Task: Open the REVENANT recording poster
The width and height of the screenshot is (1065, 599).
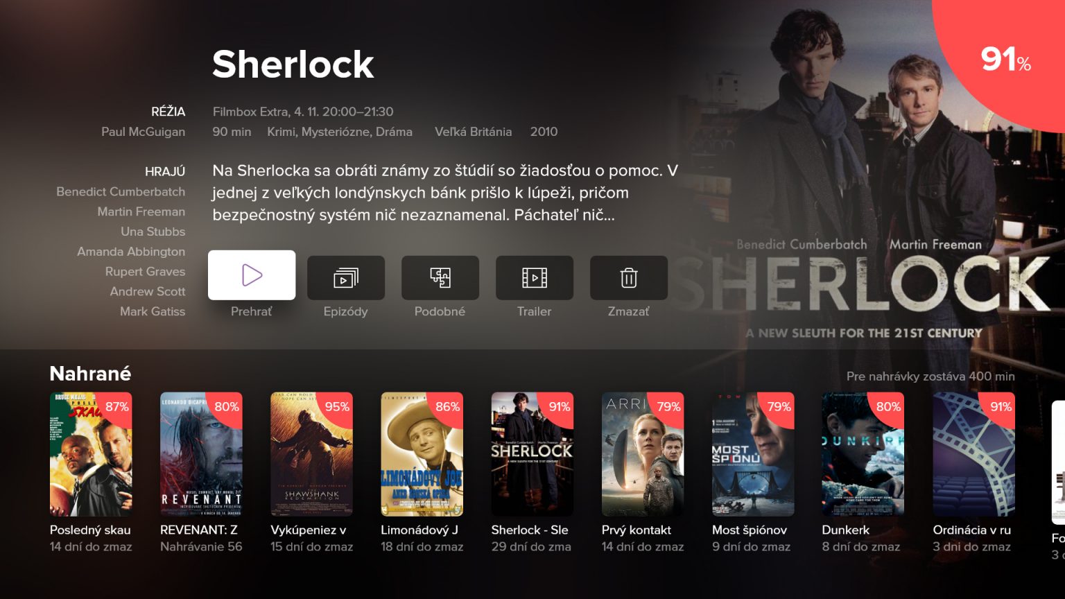Action: coord(201,454)
